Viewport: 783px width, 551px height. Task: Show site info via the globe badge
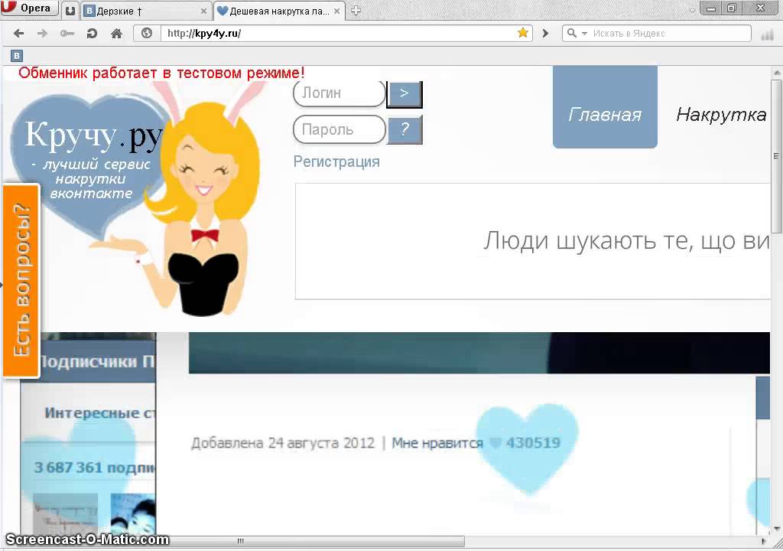[x=147, y=34]
